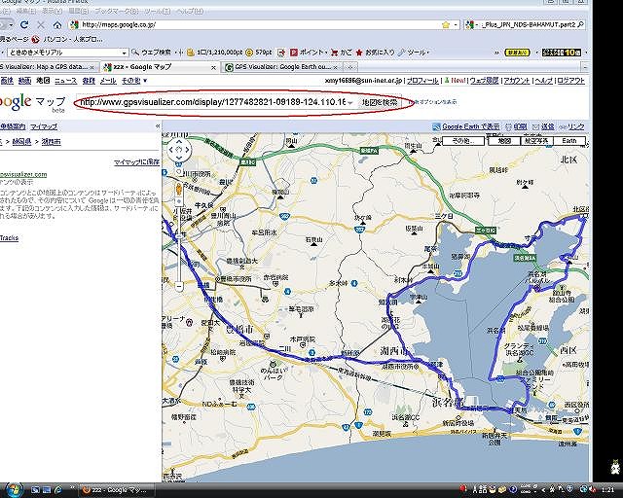Switch to the 'GPS Visualizer: Map a GPS data' tab
Screen dimensions: 623x498
pos(48,67)
